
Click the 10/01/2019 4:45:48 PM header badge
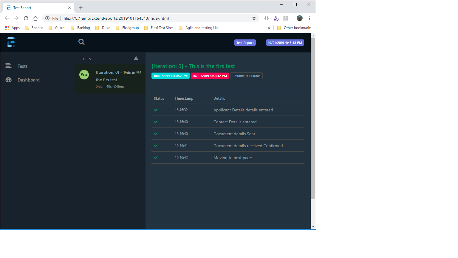pos(285,43)
